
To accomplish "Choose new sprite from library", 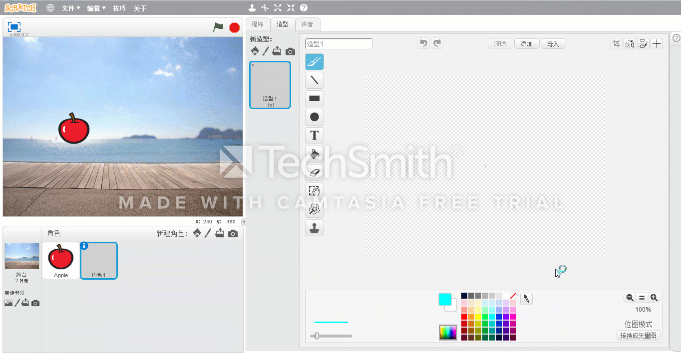I will [x=197, y=233].
